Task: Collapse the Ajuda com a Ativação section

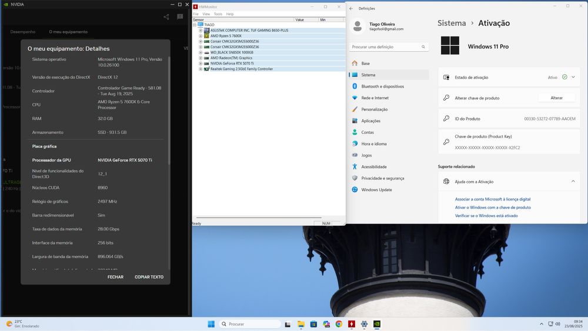Action: 573,182
